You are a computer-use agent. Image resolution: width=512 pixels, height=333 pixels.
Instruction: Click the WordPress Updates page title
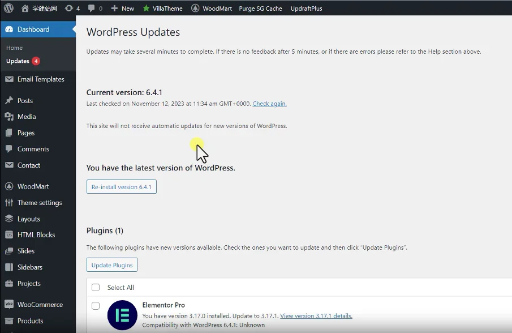tap(133, 32)
